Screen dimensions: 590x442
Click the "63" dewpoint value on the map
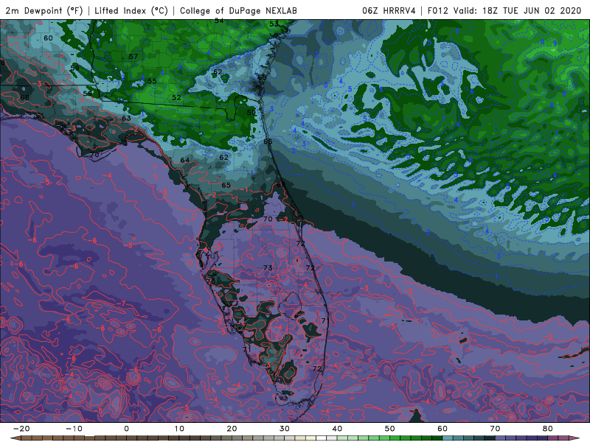pos(126,118)
